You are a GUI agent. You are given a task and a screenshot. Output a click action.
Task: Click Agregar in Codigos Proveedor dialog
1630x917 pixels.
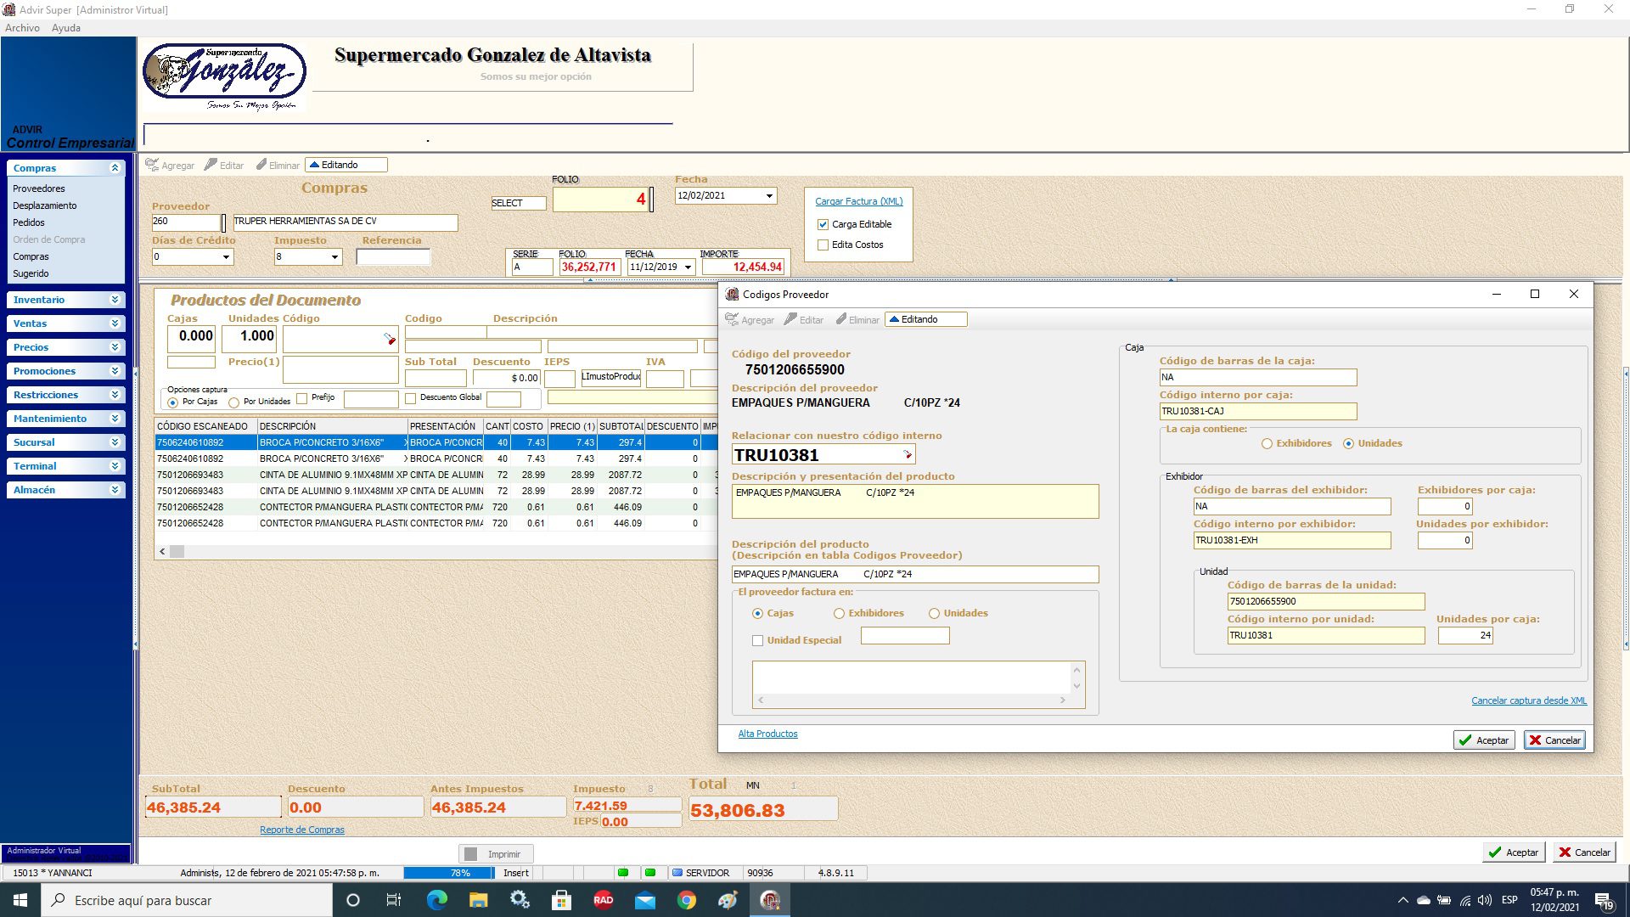(750, 319)
